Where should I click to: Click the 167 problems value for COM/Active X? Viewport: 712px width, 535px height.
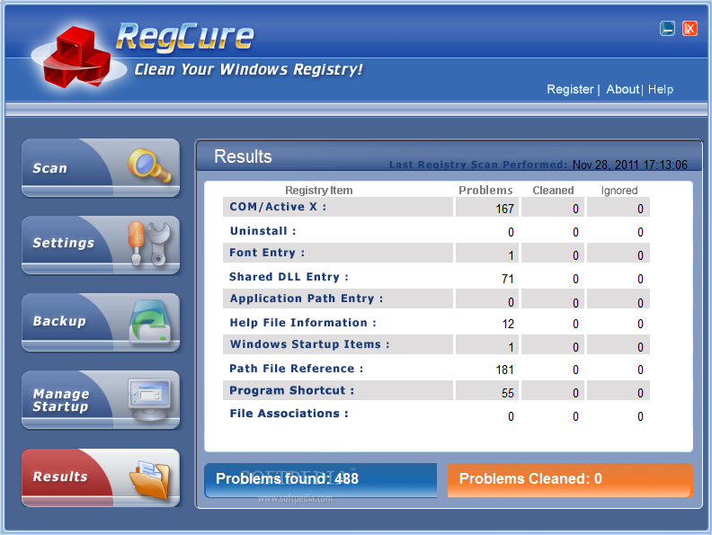[505, 209]
